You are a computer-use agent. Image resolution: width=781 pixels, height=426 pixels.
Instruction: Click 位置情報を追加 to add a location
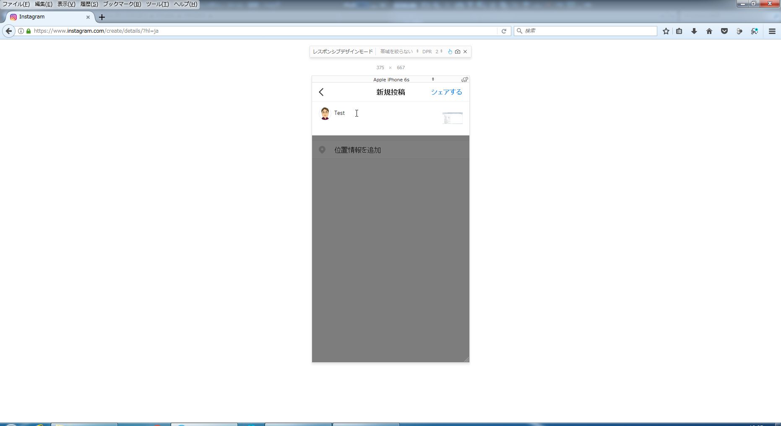pos(357,150)
